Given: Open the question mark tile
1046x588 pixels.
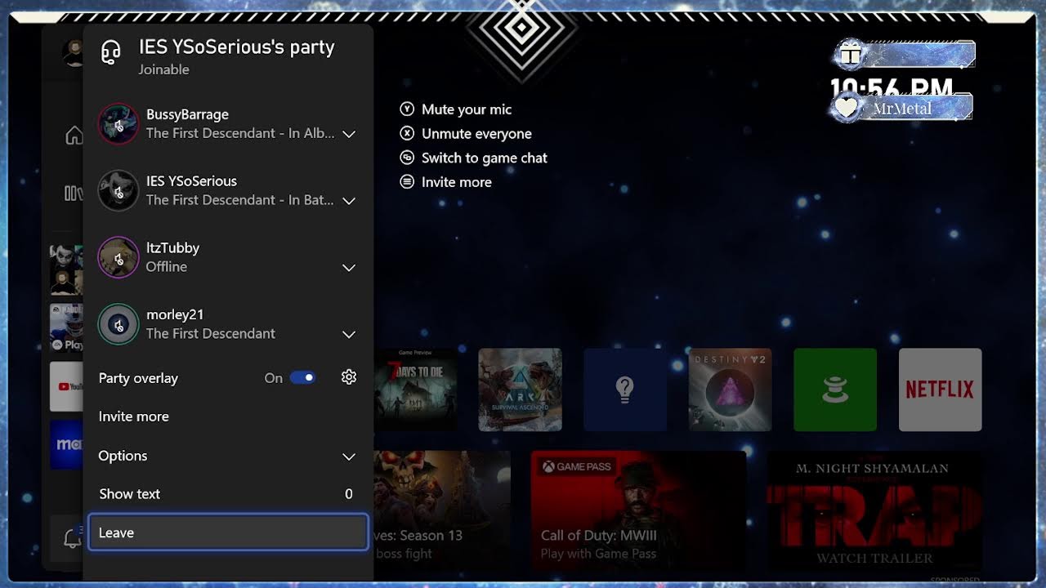Looking at the screenshot, I should 625,390.
